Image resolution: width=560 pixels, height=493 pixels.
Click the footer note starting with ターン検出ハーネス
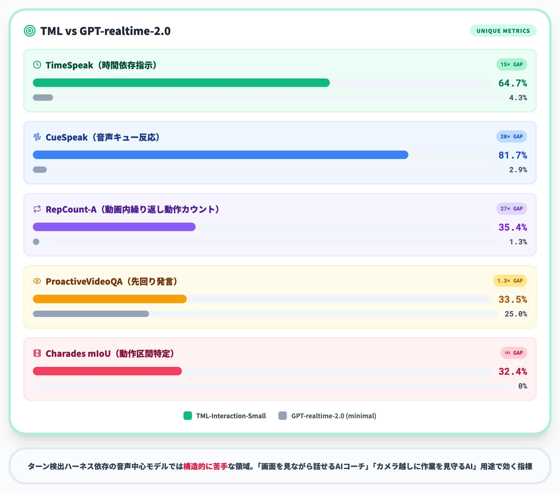pos(280,466)
